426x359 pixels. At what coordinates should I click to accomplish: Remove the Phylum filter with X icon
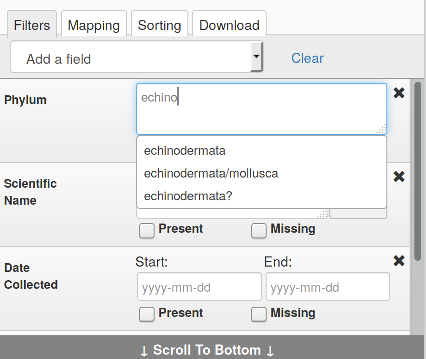click(x=399, y=93)
